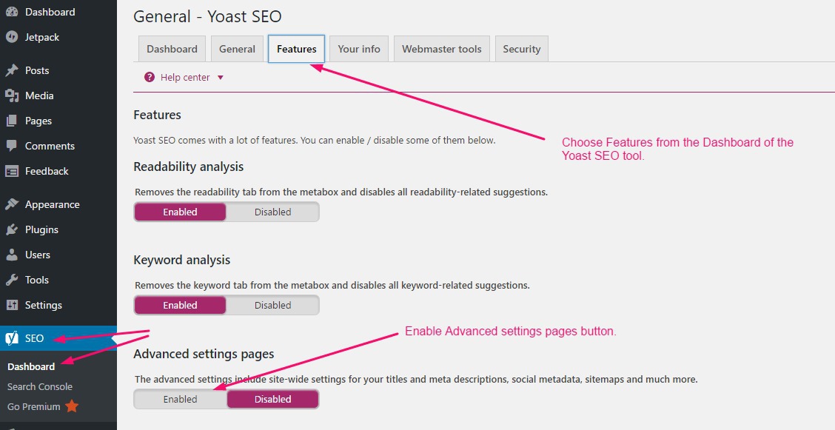Click the Appearance paintbrush icon
The width and height of the screenshot is (835, 430).
[12, 204]
